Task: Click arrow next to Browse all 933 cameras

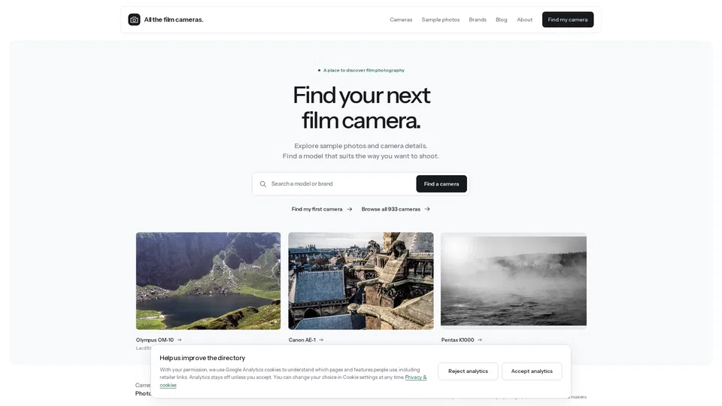Action: (x=427, y=209)
